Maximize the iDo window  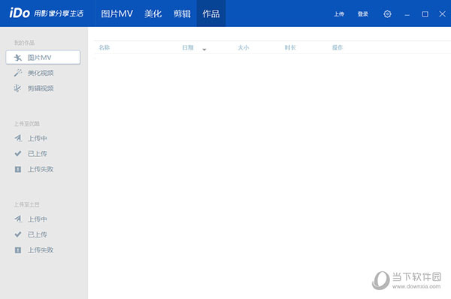click(x=425, y=14)
